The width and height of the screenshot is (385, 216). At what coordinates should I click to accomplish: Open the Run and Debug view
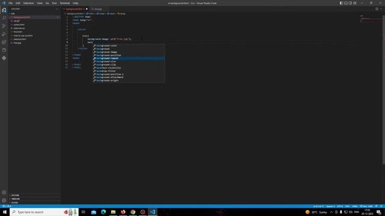tap(4, 34)
